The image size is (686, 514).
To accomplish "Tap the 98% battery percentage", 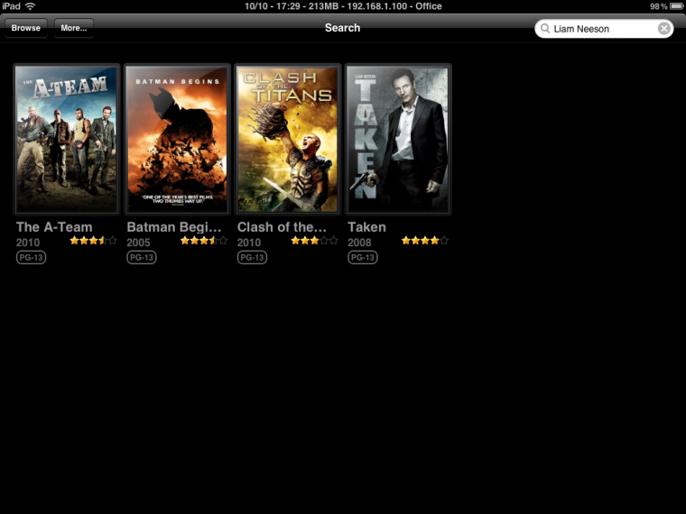I will click(x=658, y=6).
